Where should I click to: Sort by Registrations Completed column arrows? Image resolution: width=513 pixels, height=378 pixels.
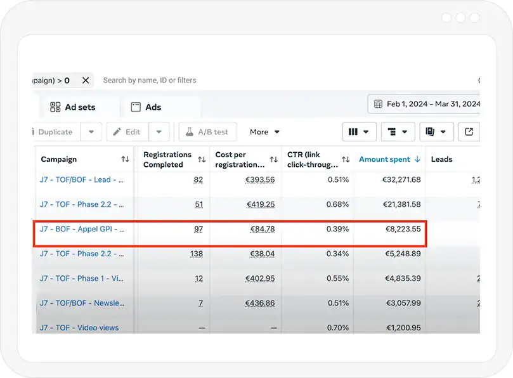click(x=202, y=160)
